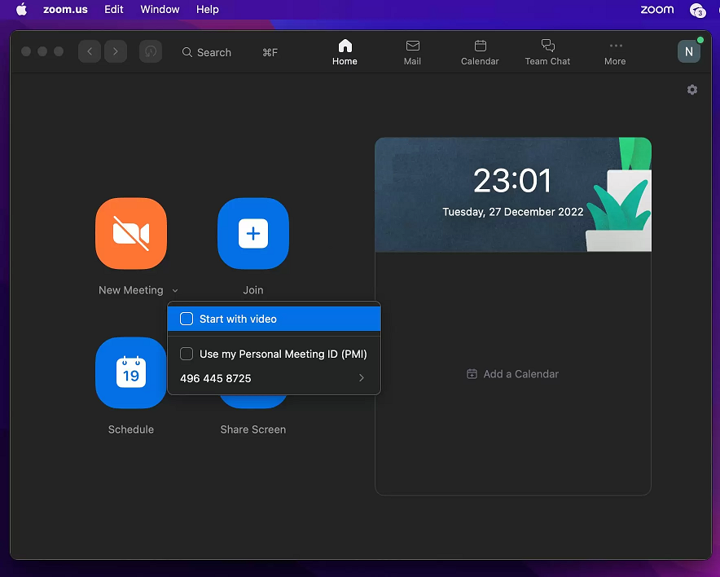Click the Schedule label text
Viewport: 720px width, 577px height.
pos(131,429)
